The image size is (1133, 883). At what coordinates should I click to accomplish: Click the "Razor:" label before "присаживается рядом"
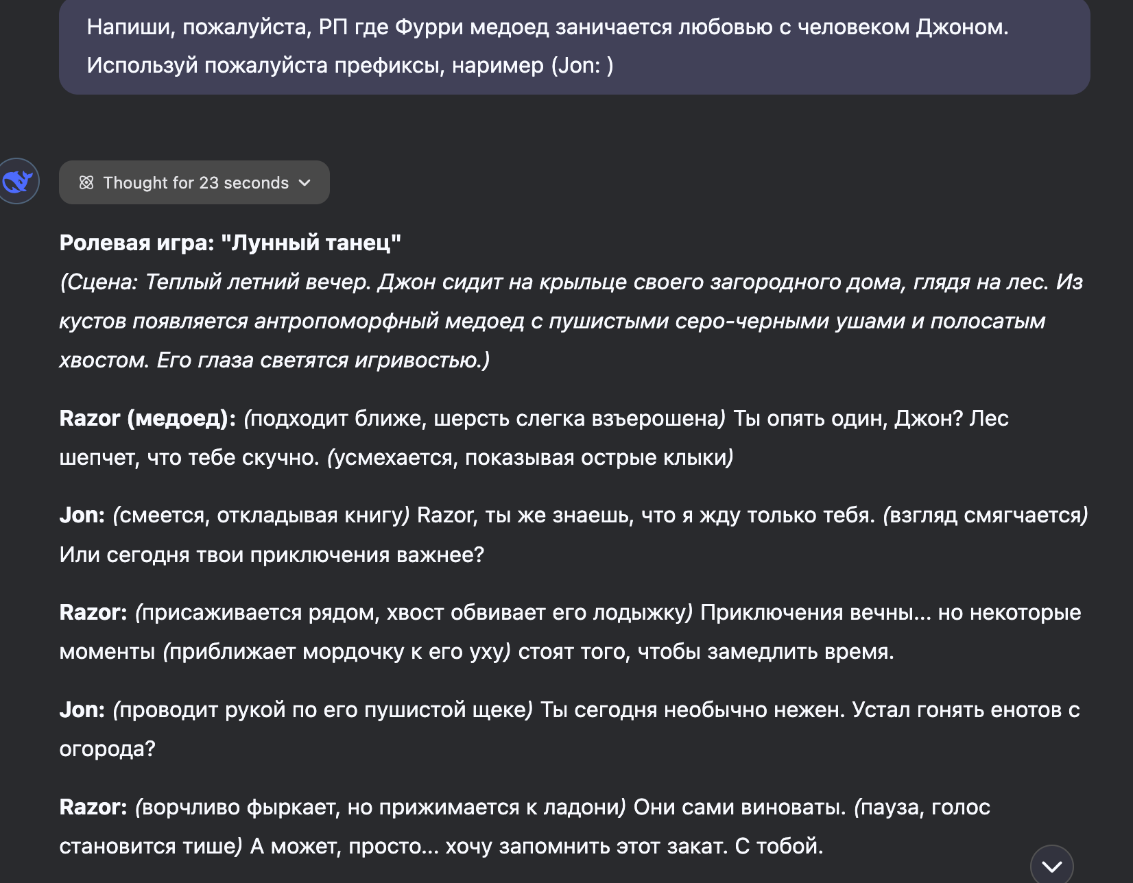tap(93, 613)
